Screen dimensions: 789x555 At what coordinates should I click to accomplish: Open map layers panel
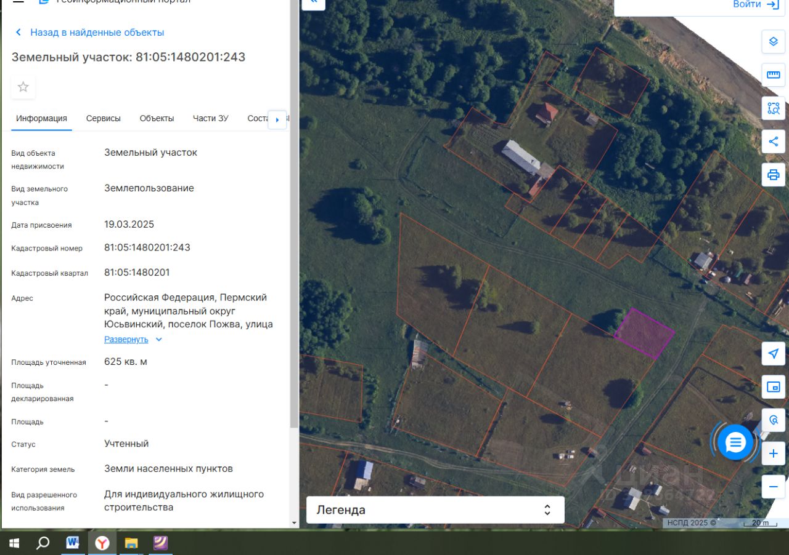(773, 42)
